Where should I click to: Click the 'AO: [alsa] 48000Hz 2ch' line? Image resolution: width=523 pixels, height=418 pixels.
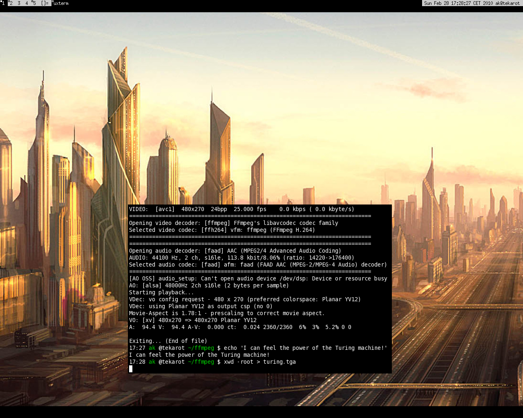tap(209, 285)
